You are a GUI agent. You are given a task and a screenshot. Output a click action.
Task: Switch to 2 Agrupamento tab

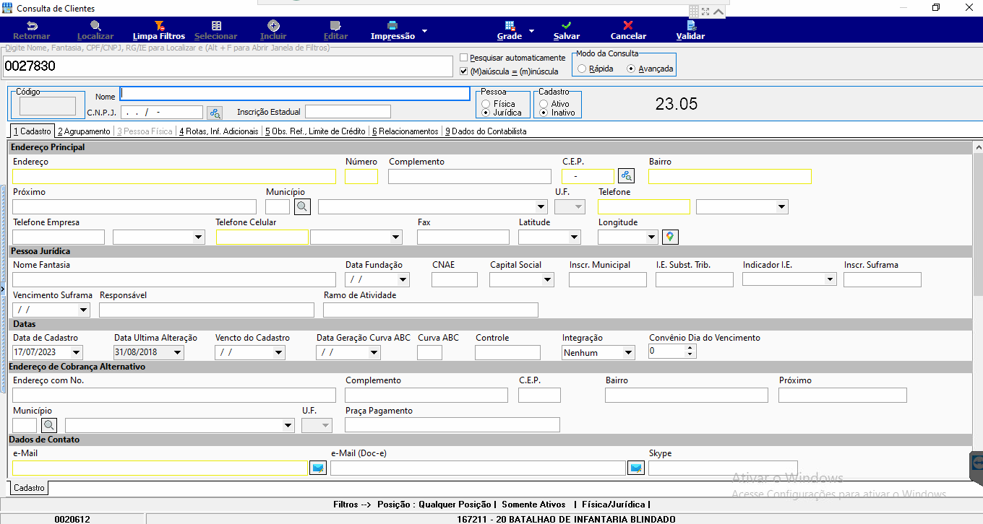pos(84,131)
